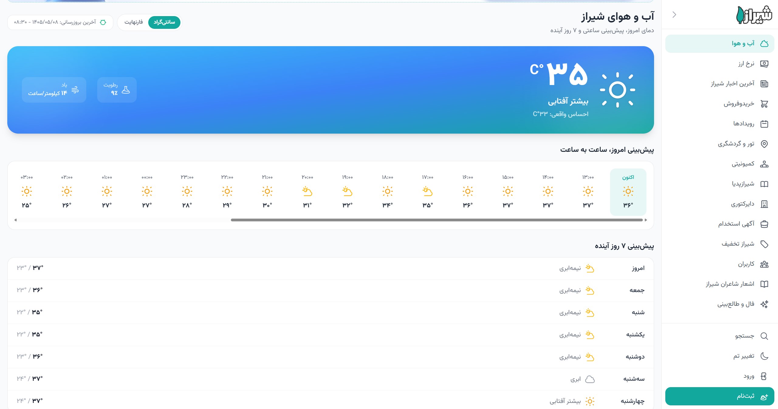Open the users group icon (کاربران)

(764, 264)
